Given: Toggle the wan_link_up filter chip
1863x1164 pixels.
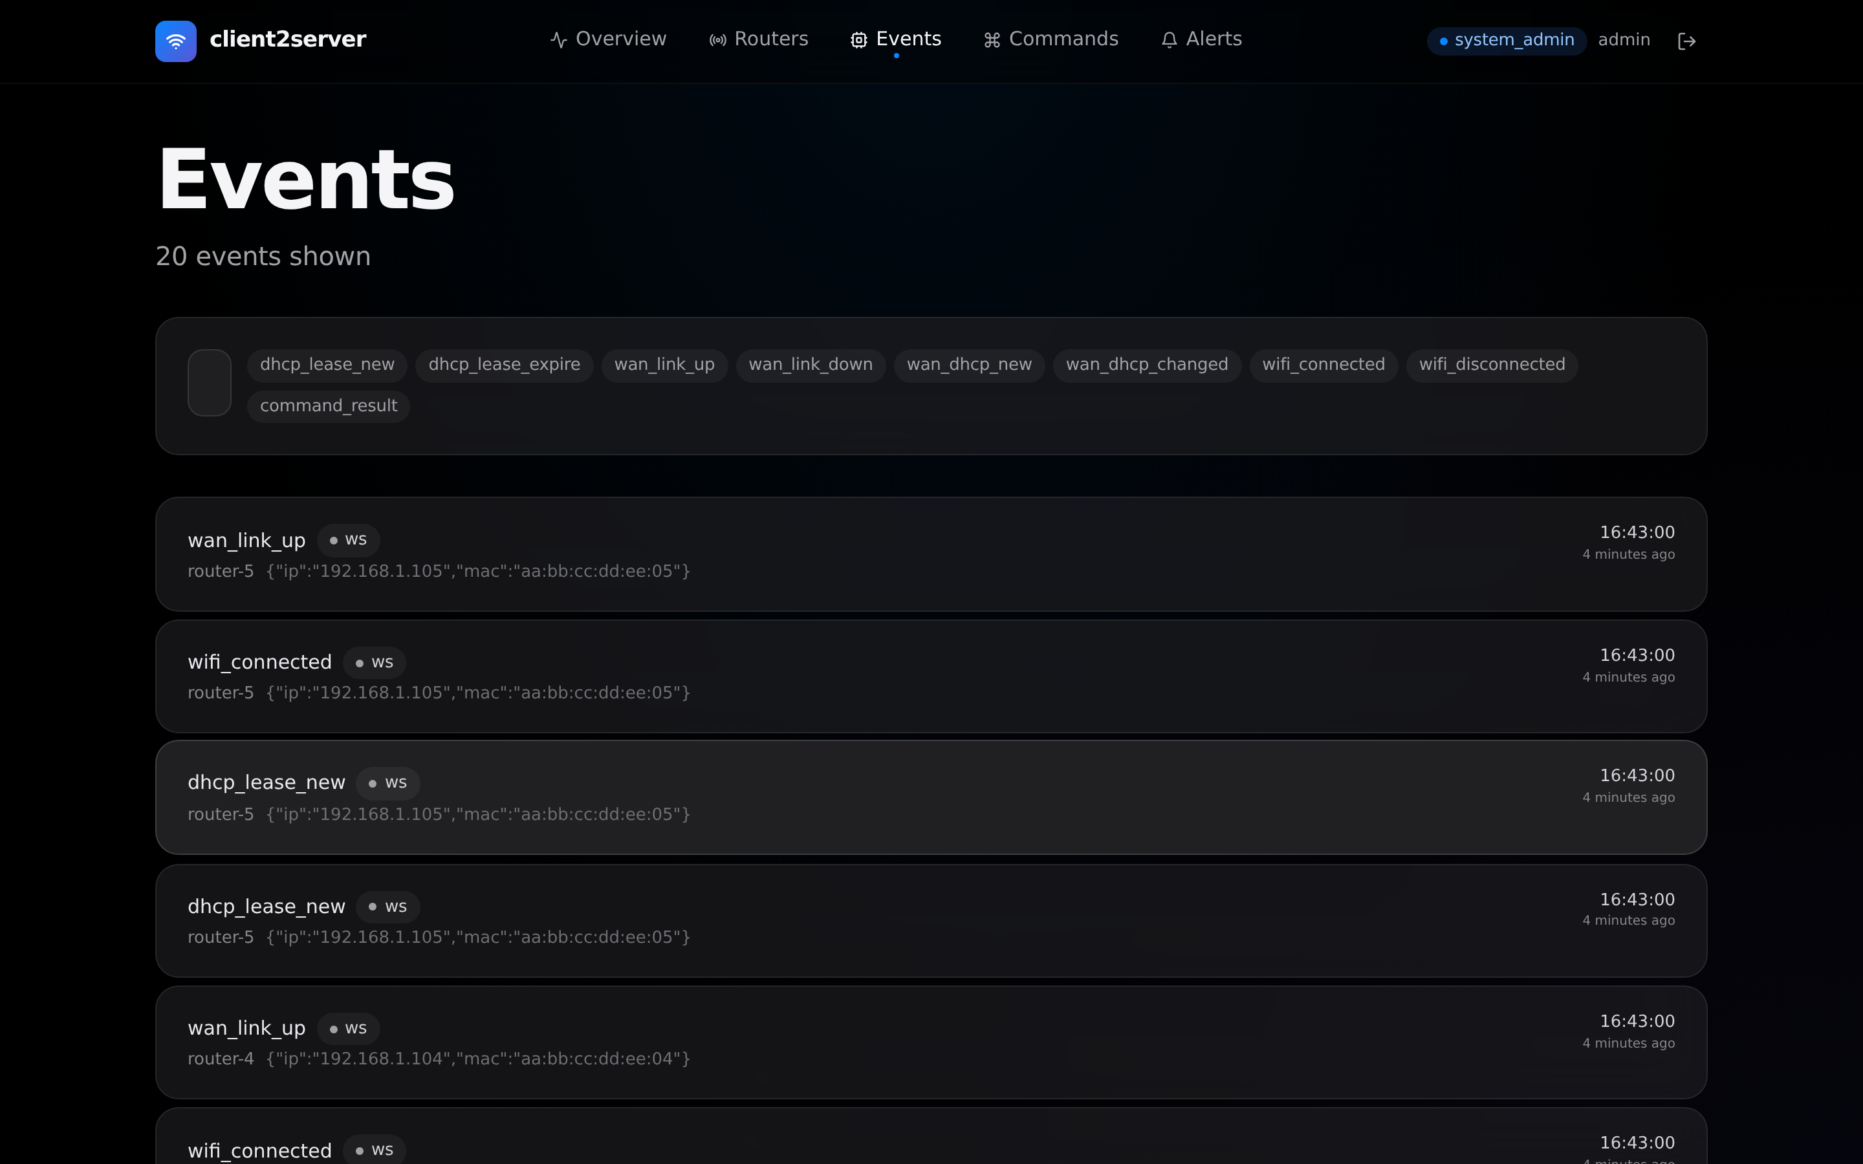Looking at the screenshot, I should click(664, 365).
